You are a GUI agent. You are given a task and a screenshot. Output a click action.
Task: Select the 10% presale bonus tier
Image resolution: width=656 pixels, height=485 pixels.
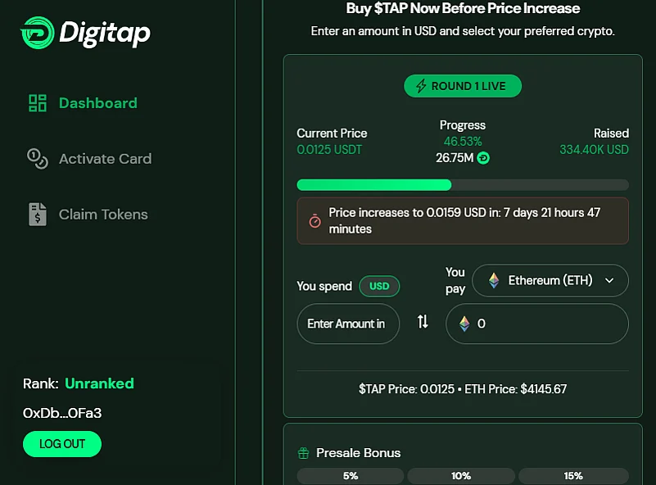coord(461,476)
